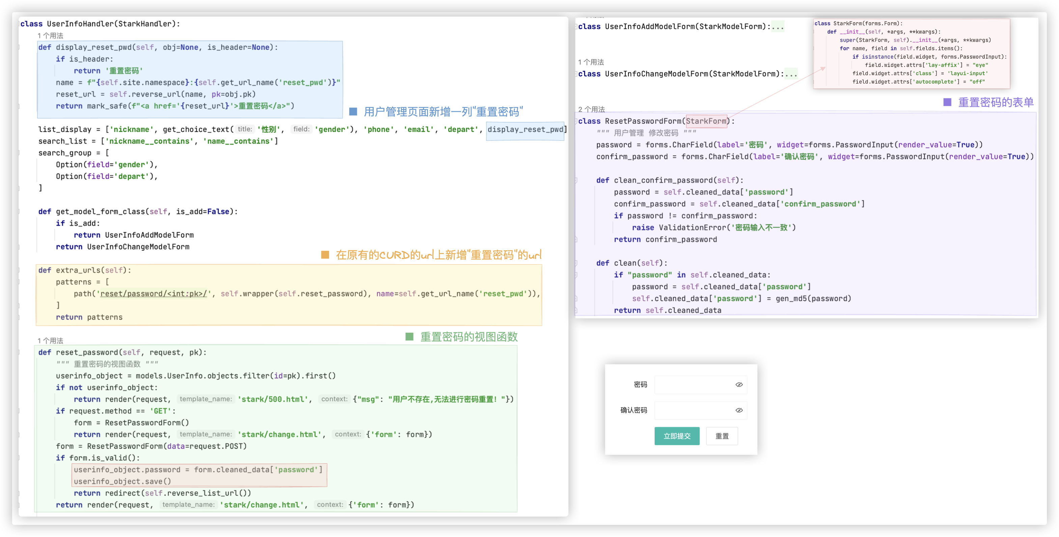Viewport: 1059px width, 537px height.
Task: Focus the 确认密码 input field
Action: pos(694,410)
